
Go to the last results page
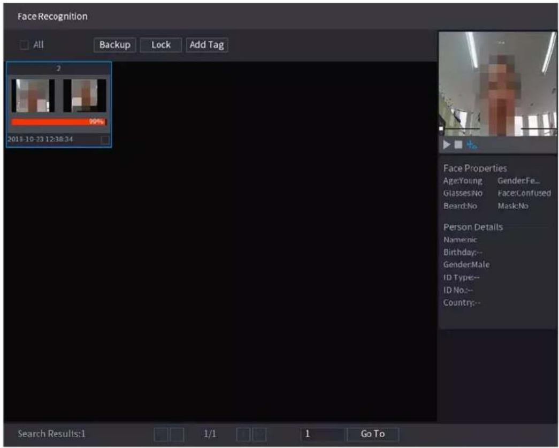click(259, 435)
